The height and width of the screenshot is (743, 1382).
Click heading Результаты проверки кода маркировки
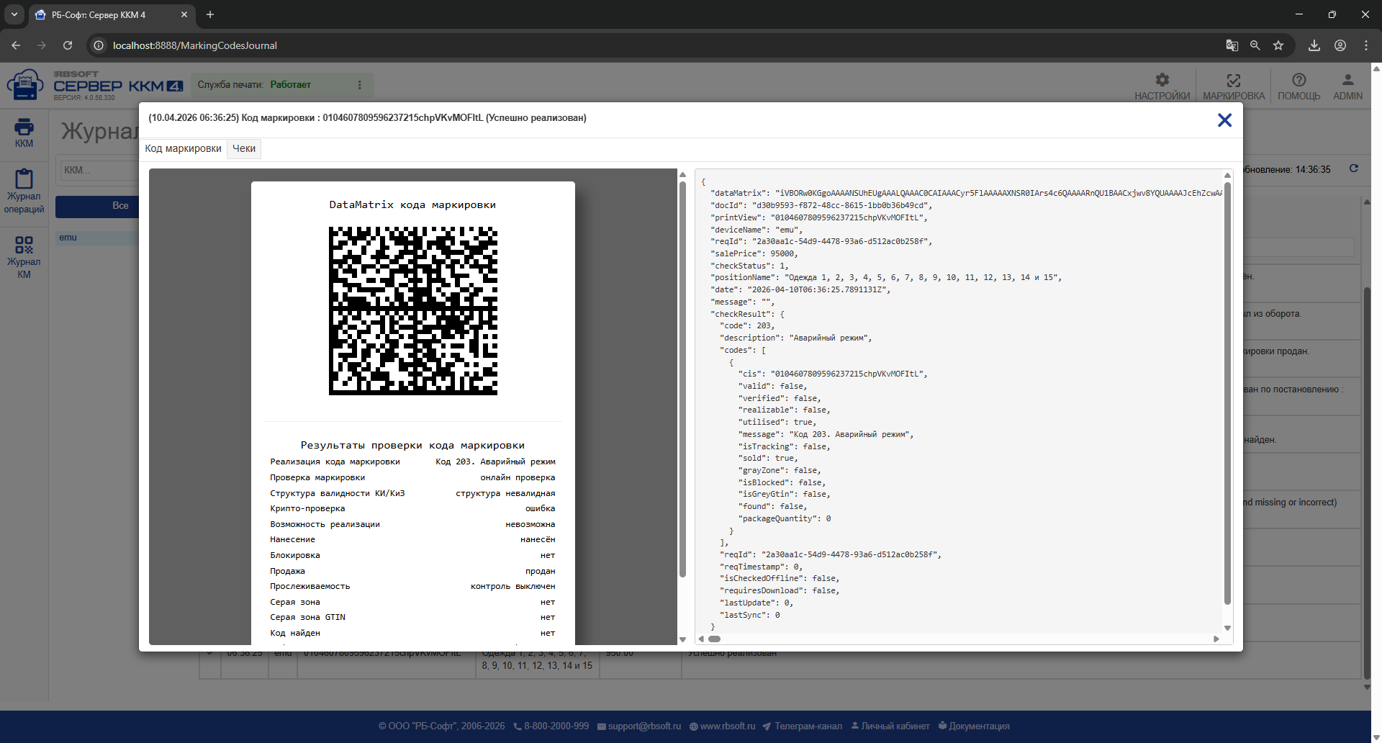click(x=412, y=446)
